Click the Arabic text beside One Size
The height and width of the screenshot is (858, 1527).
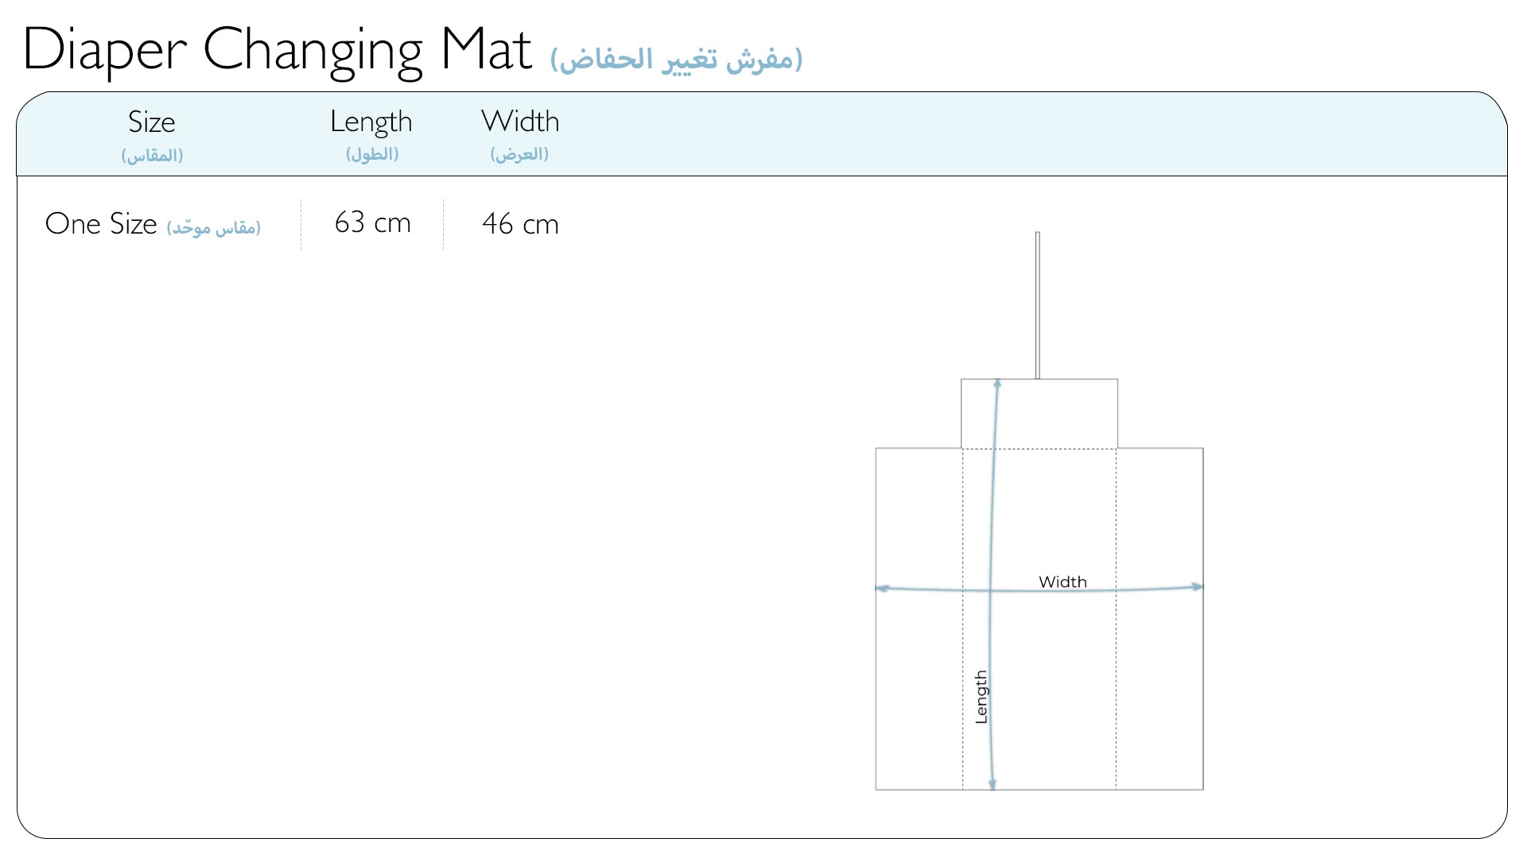coord(214,228)
